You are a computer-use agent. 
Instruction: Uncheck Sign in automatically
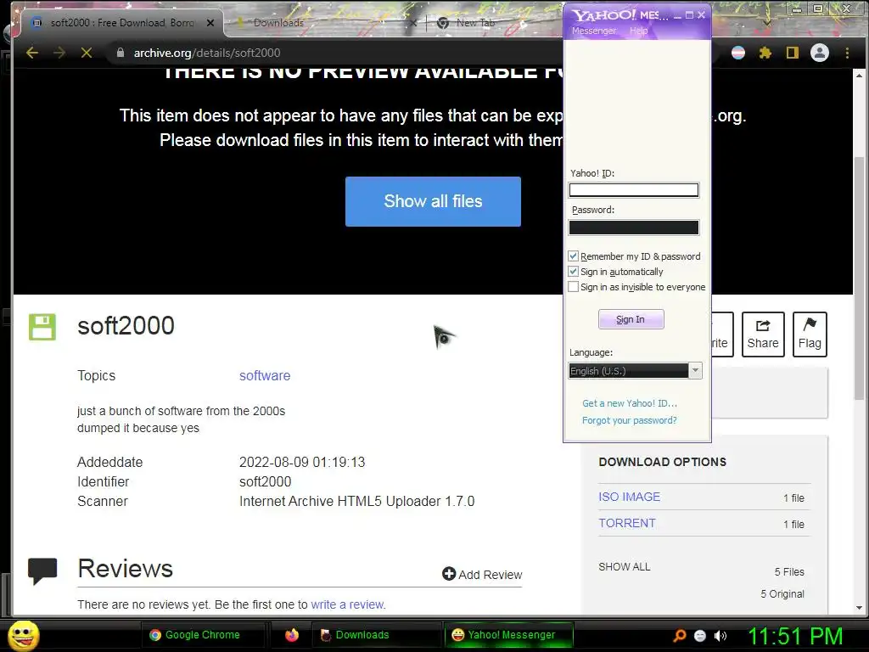click(x=573, y=272)
